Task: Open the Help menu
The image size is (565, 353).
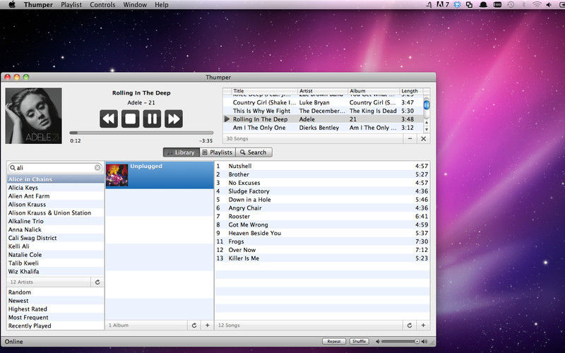Action: click(162, 5)
